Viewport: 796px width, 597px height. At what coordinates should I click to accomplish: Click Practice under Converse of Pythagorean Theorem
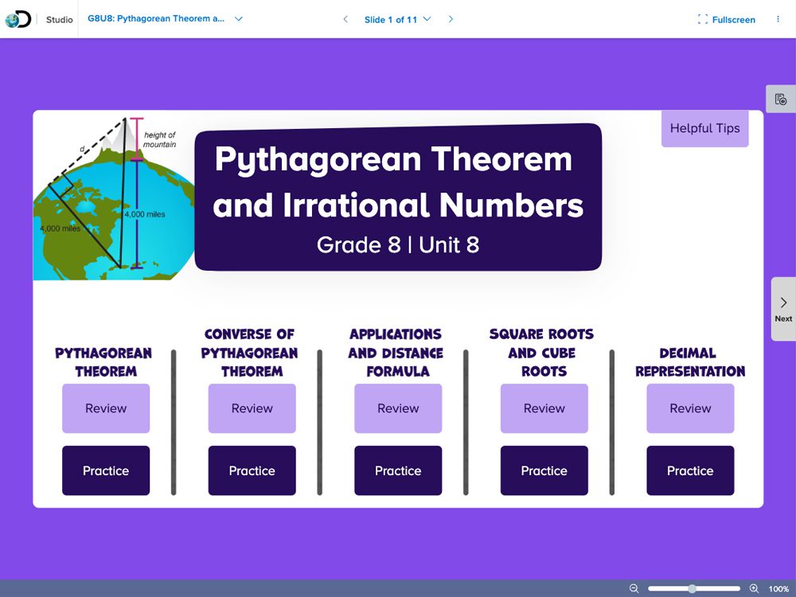tap(252, 470)
